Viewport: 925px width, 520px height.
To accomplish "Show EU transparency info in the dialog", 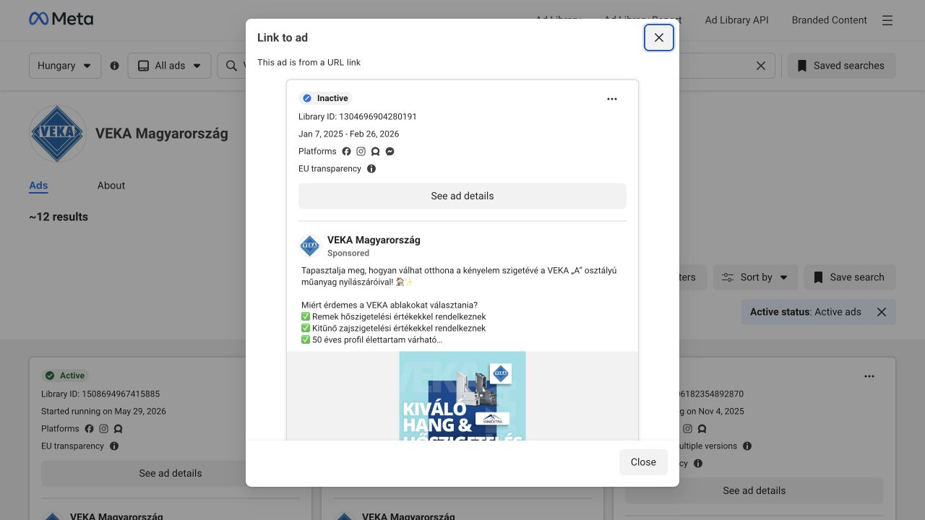I will click(371, 169).
